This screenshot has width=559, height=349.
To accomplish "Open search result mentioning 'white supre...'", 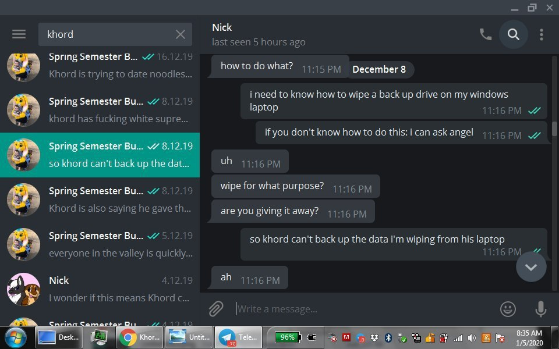I will [x=100, y=110].
